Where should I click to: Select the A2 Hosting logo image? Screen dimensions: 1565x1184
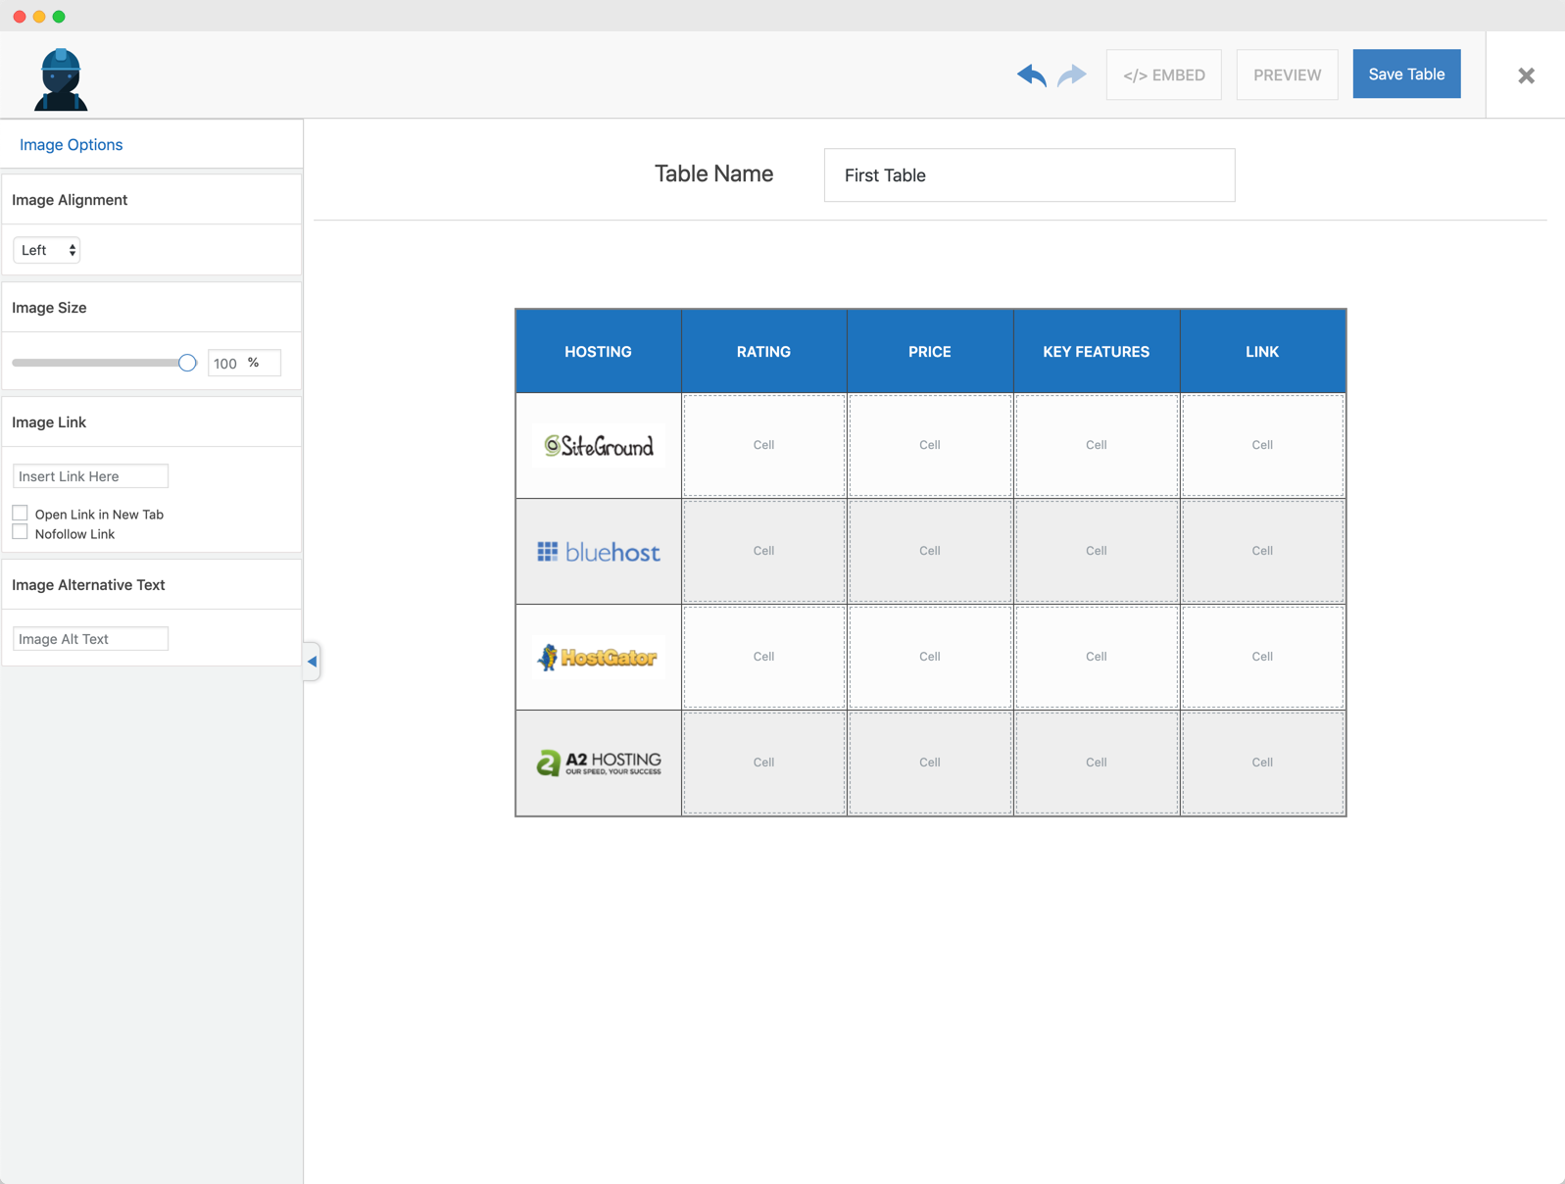pos(598,763)
